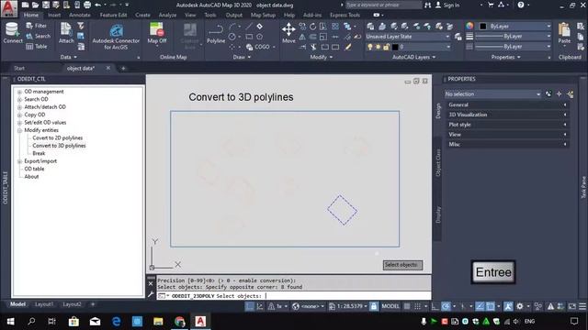
Task: Click the Select objects button
Action: [x=402, y=265]
